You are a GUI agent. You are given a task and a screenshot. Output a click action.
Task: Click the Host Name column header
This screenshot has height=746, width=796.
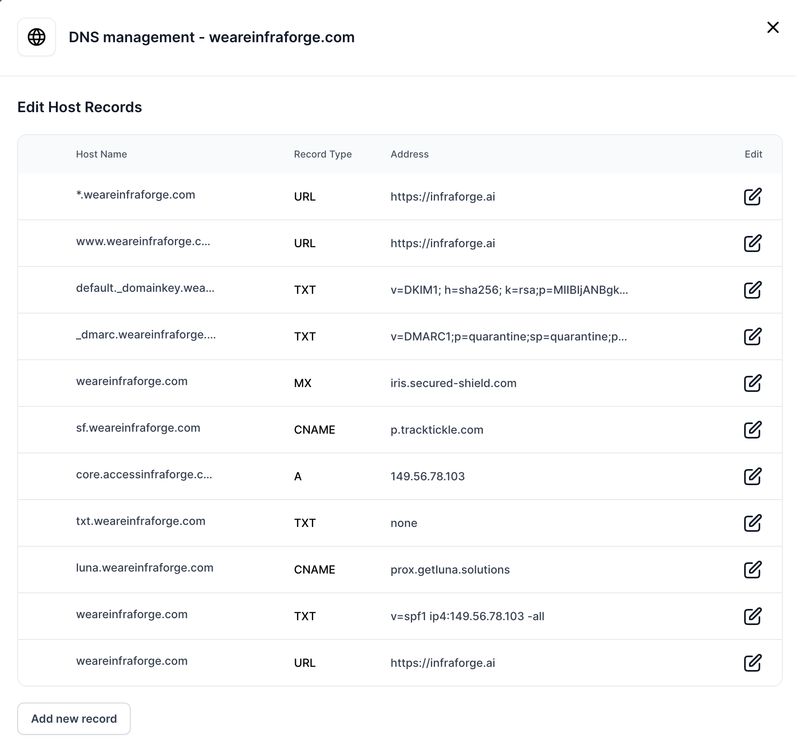[x=101, y=154]
